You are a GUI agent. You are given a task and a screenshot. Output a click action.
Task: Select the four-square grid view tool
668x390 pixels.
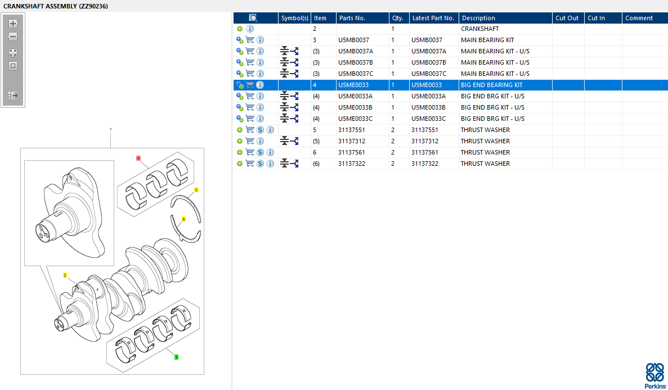click(13, 53)
